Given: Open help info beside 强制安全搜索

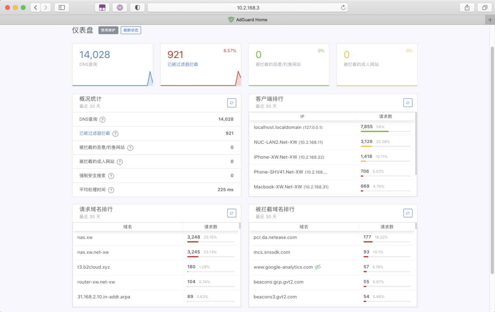Looking at the screenshot, I should (x=111, y=176).
